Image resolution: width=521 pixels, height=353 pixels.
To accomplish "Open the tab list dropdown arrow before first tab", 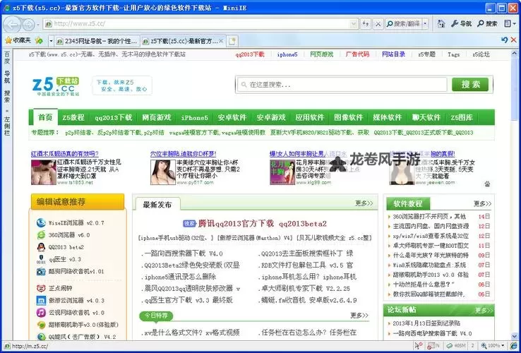I will [51, 41].
